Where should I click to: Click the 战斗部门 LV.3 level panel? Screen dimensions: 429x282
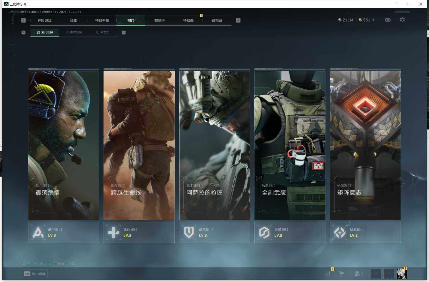click(63, 232)
